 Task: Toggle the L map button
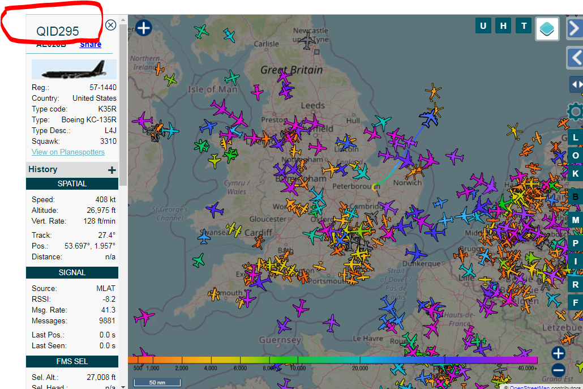click(x=576, y=138)
